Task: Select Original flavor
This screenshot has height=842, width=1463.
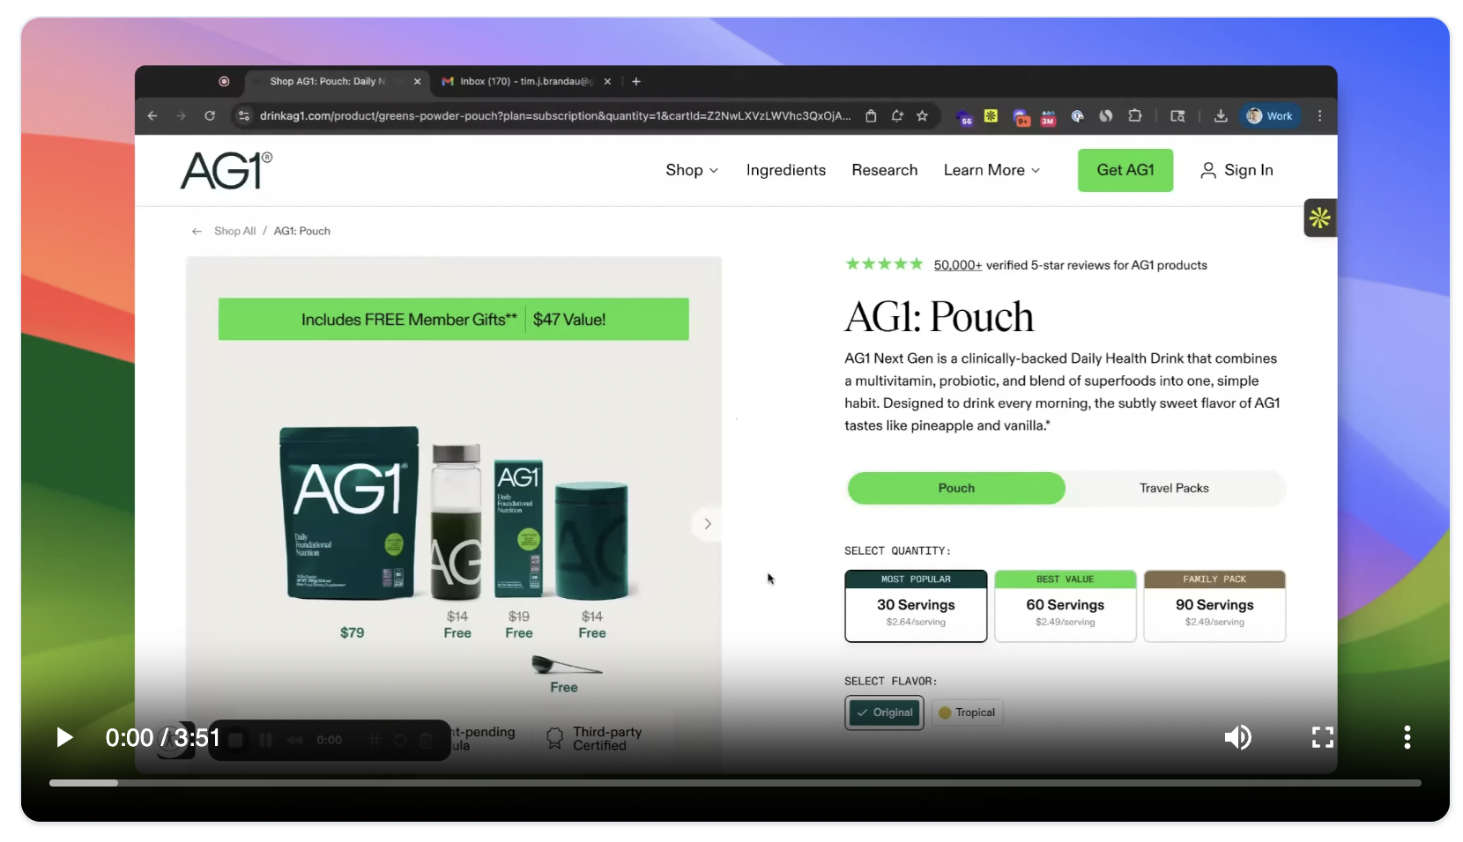Action: coord(885,713)
